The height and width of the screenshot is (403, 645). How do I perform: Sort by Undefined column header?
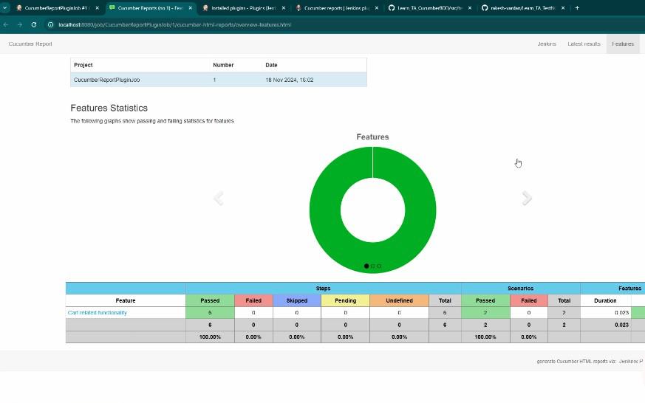click(x=399, y=300)
